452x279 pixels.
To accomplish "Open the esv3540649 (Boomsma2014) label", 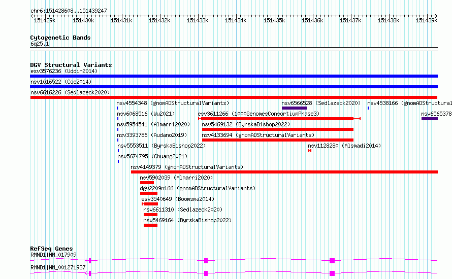I will (x=178, y=199).
